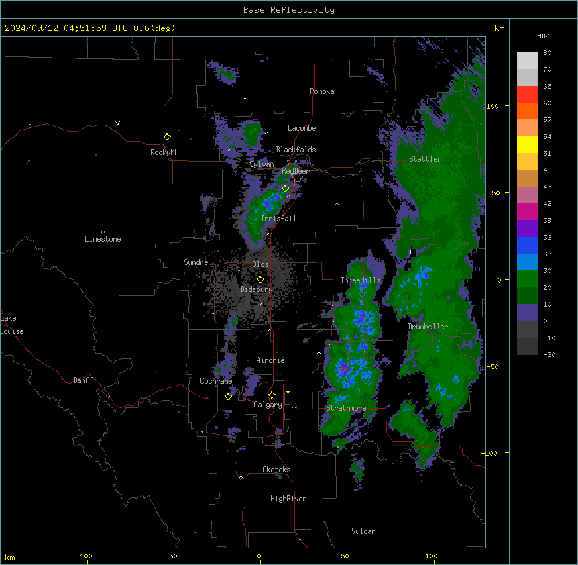Click the Strathmore city label
This screenshot has height=565, width=578.
(346, 408)
